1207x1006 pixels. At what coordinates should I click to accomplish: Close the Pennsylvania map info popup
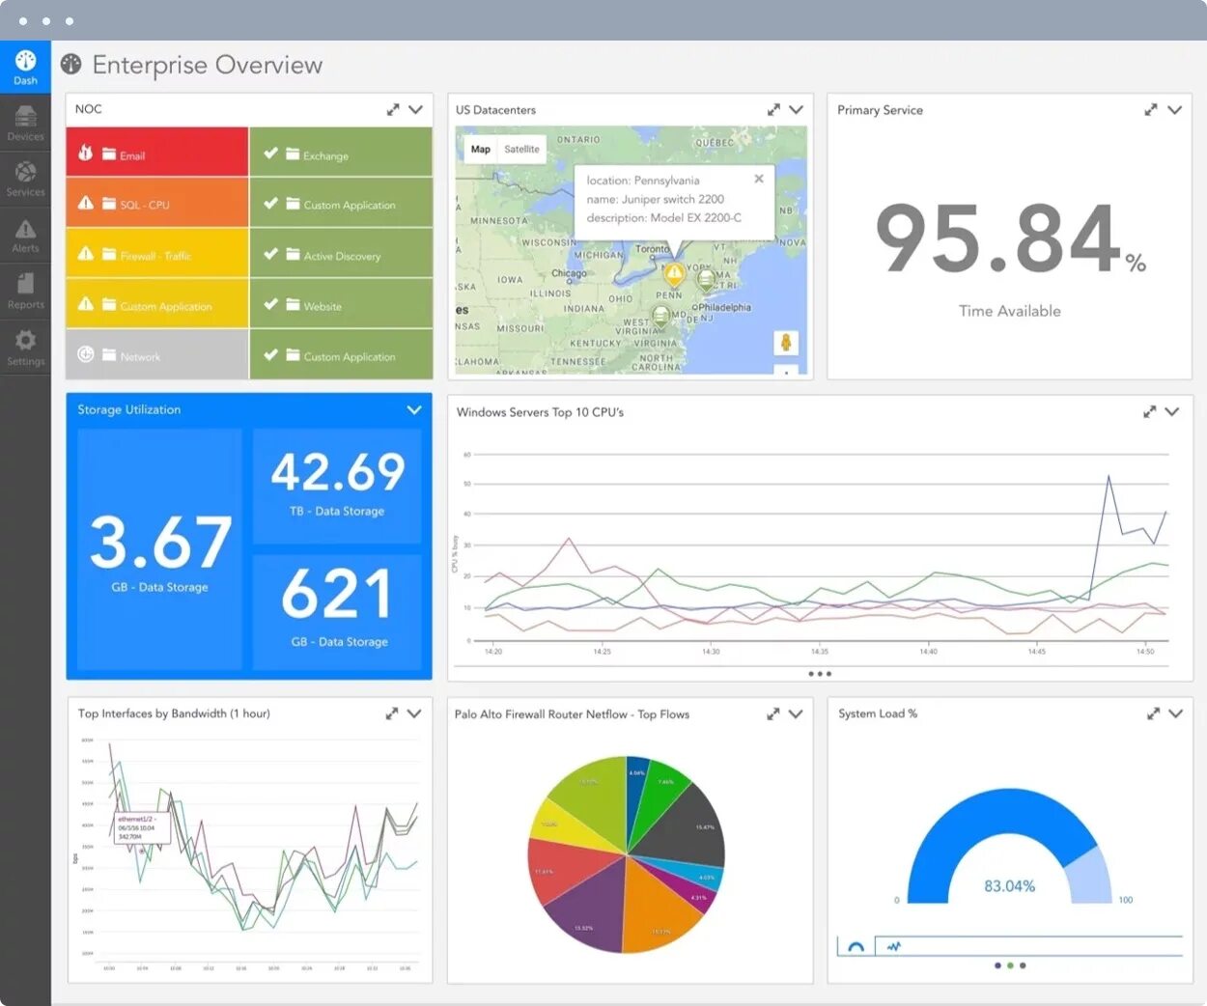coord(759,179)
